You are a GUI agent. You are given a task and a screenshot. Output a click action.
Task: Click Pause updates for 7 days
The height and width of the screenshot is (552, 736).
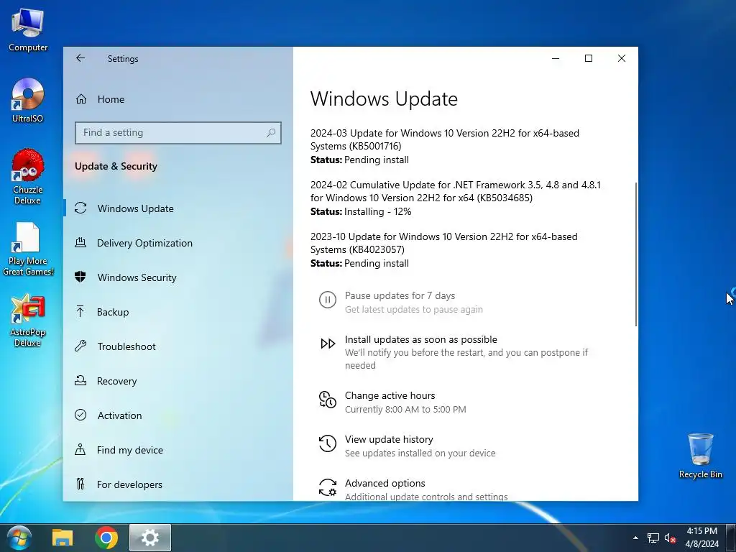tap(400, 295)
